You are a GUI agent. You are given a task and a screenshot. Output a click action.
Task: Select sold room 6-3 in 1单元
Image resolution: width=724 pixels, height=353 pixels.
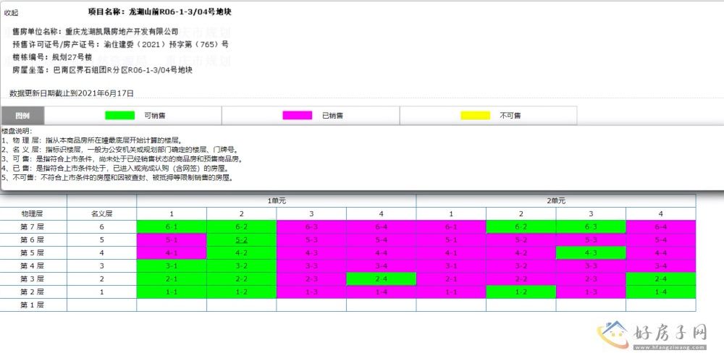[311, 227]
